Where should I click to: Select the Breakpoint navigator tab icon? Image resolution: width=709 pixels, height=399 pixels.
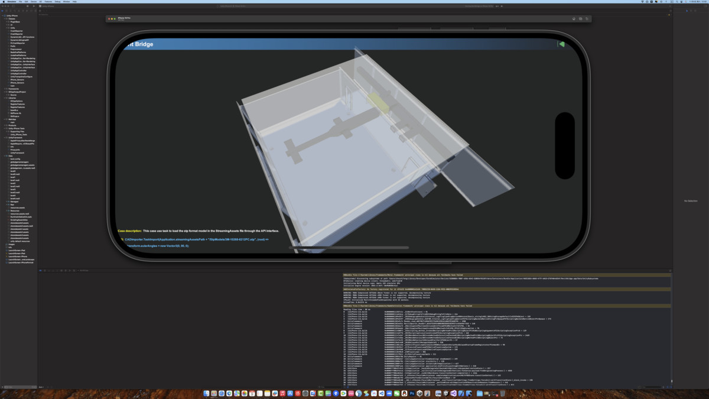coord(31,11)
